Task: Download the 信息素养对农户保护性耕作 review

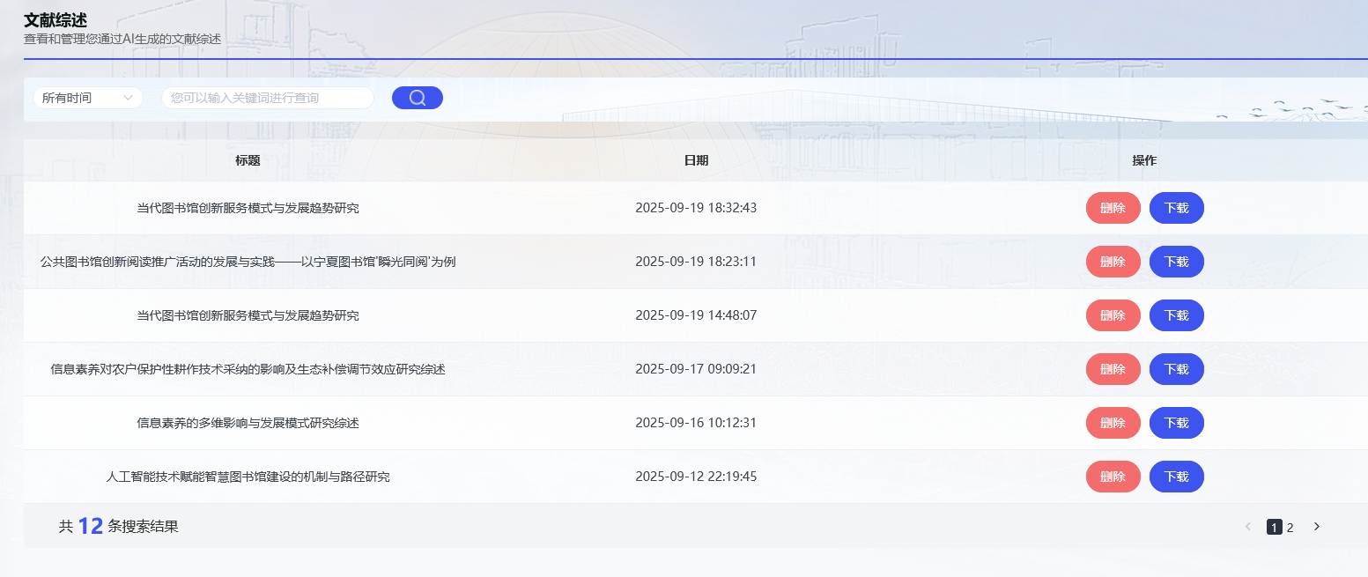Action: pyautogui.click(x=1176, y=369)
